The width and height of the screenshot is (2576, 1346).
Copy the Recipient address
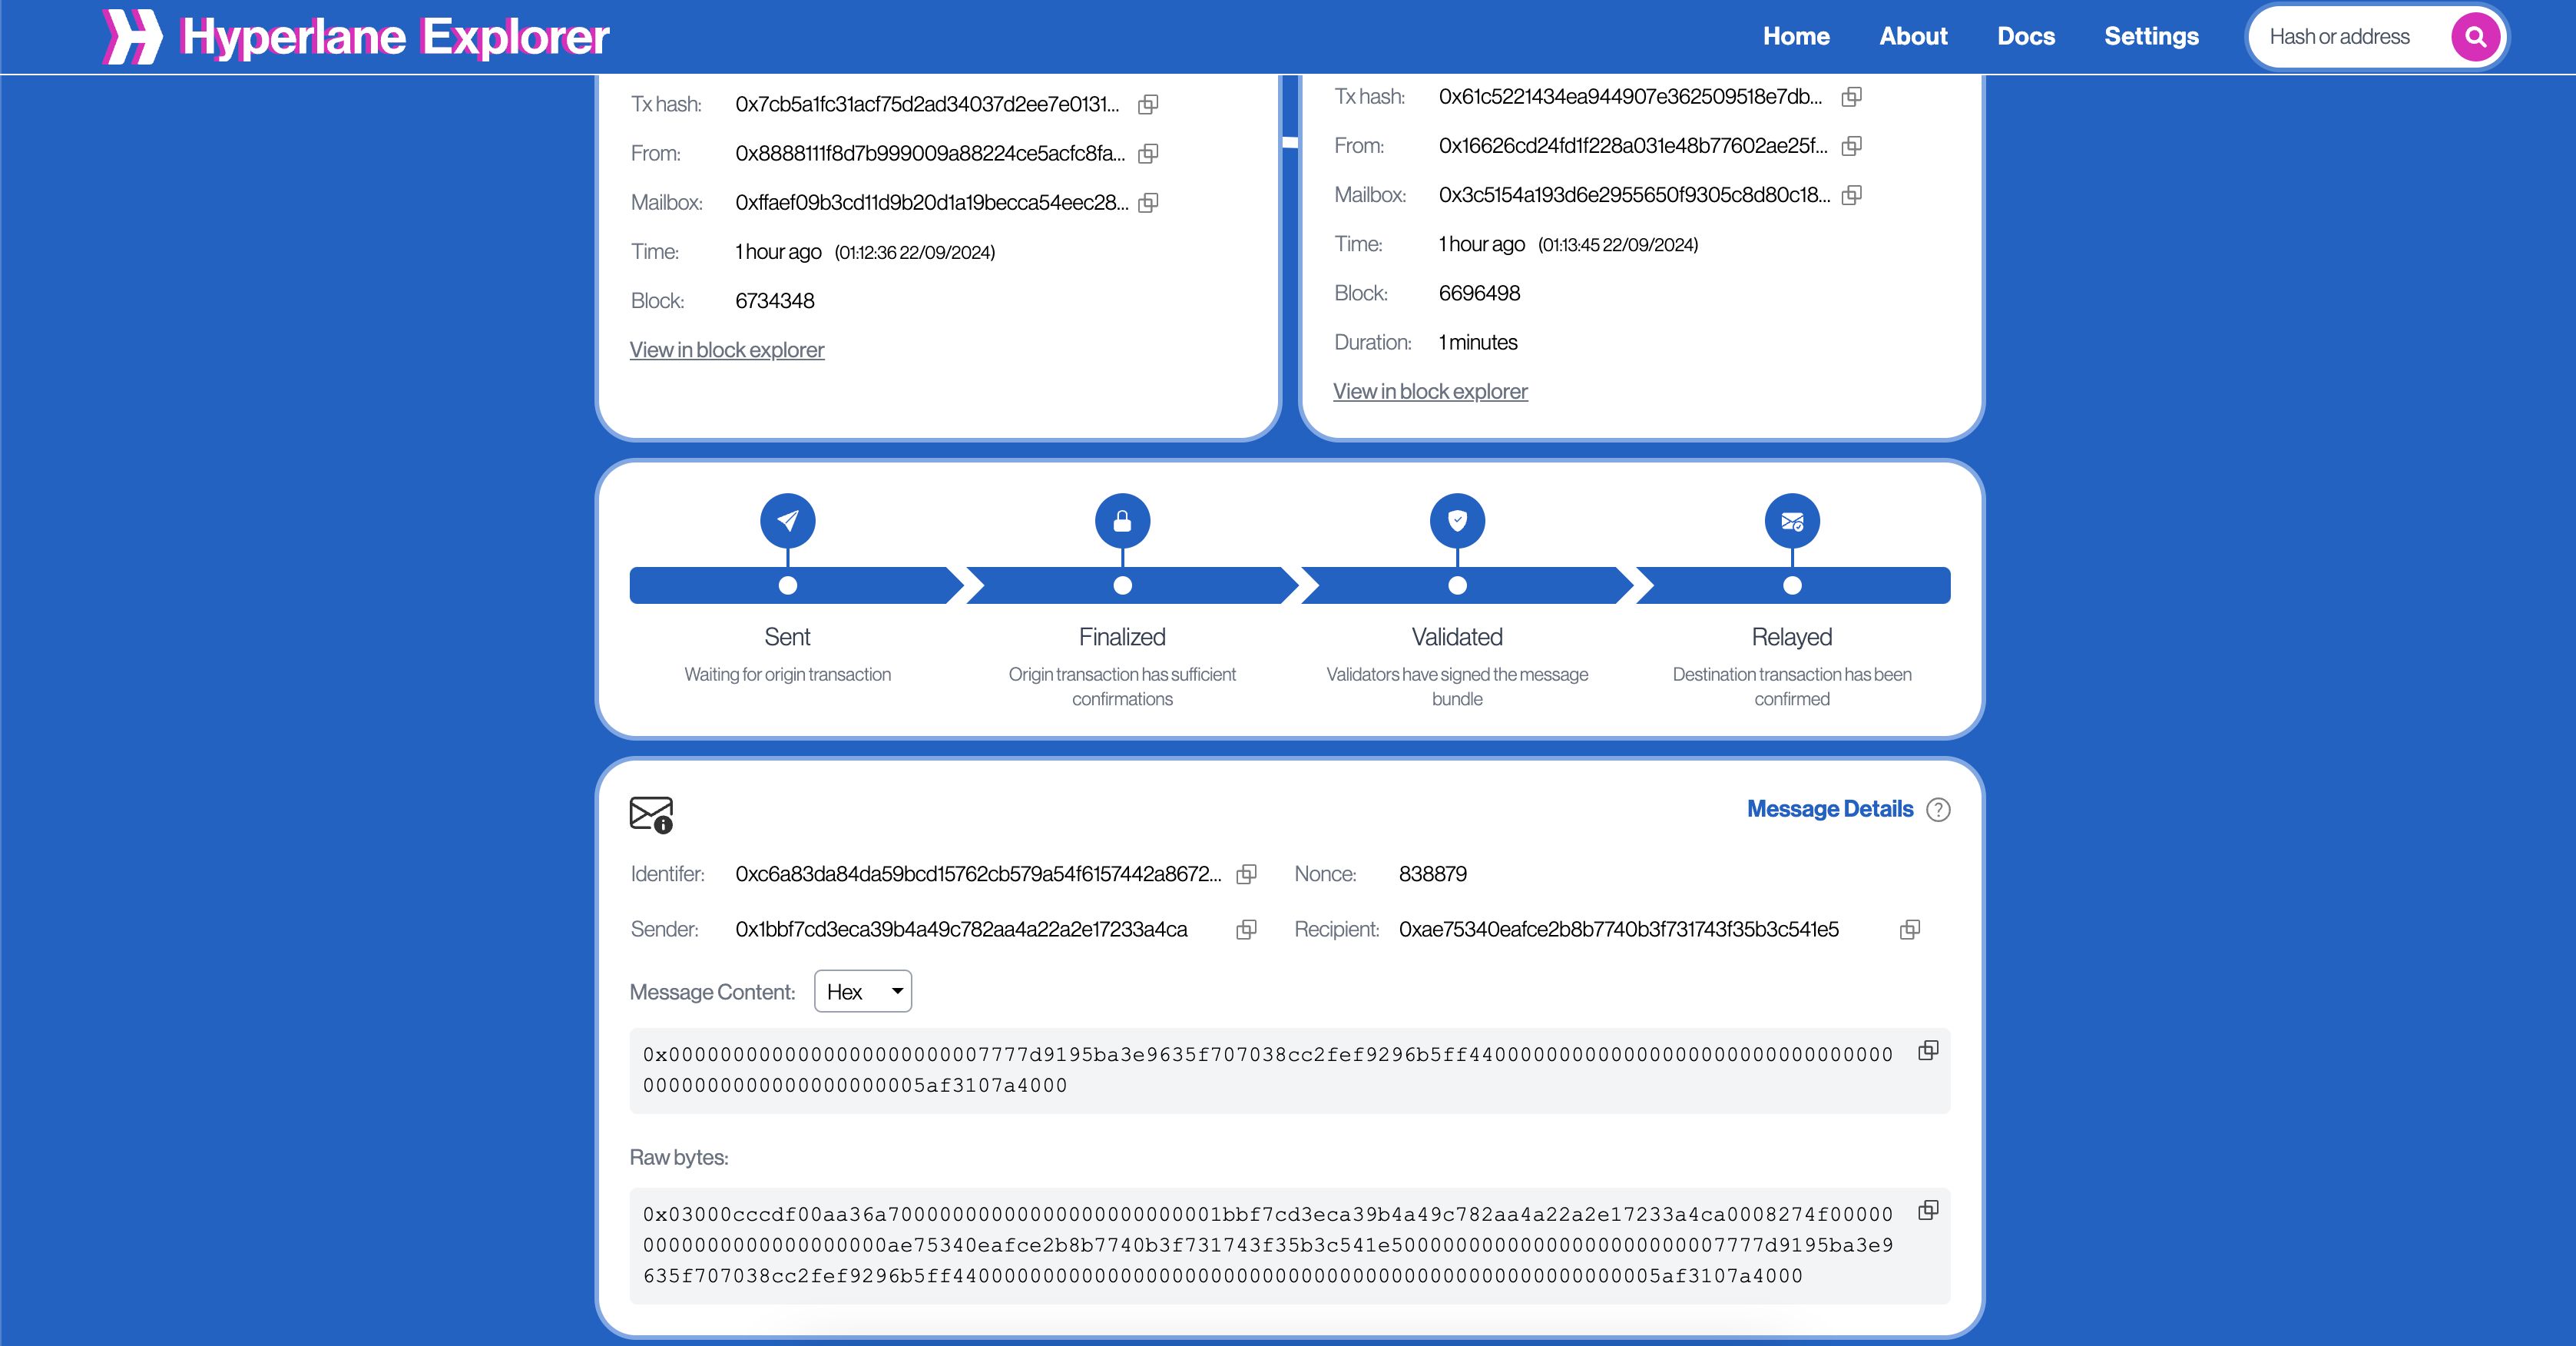point(1909,929)
